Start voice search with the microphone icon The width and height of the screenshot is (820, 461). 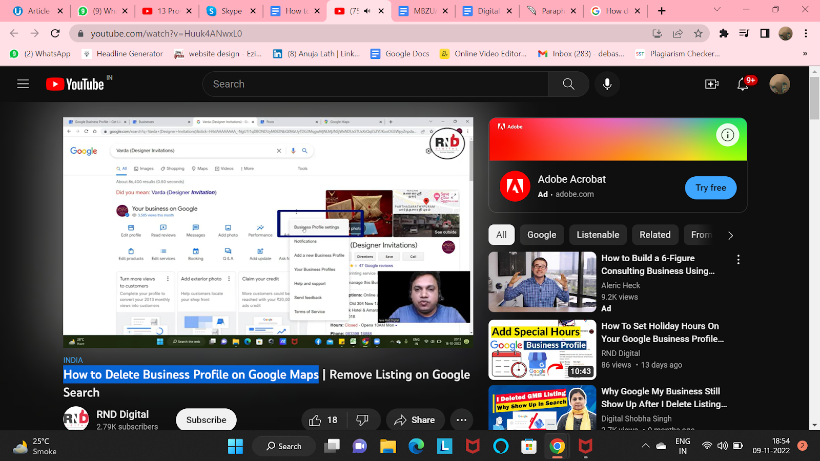pos(607,83)
